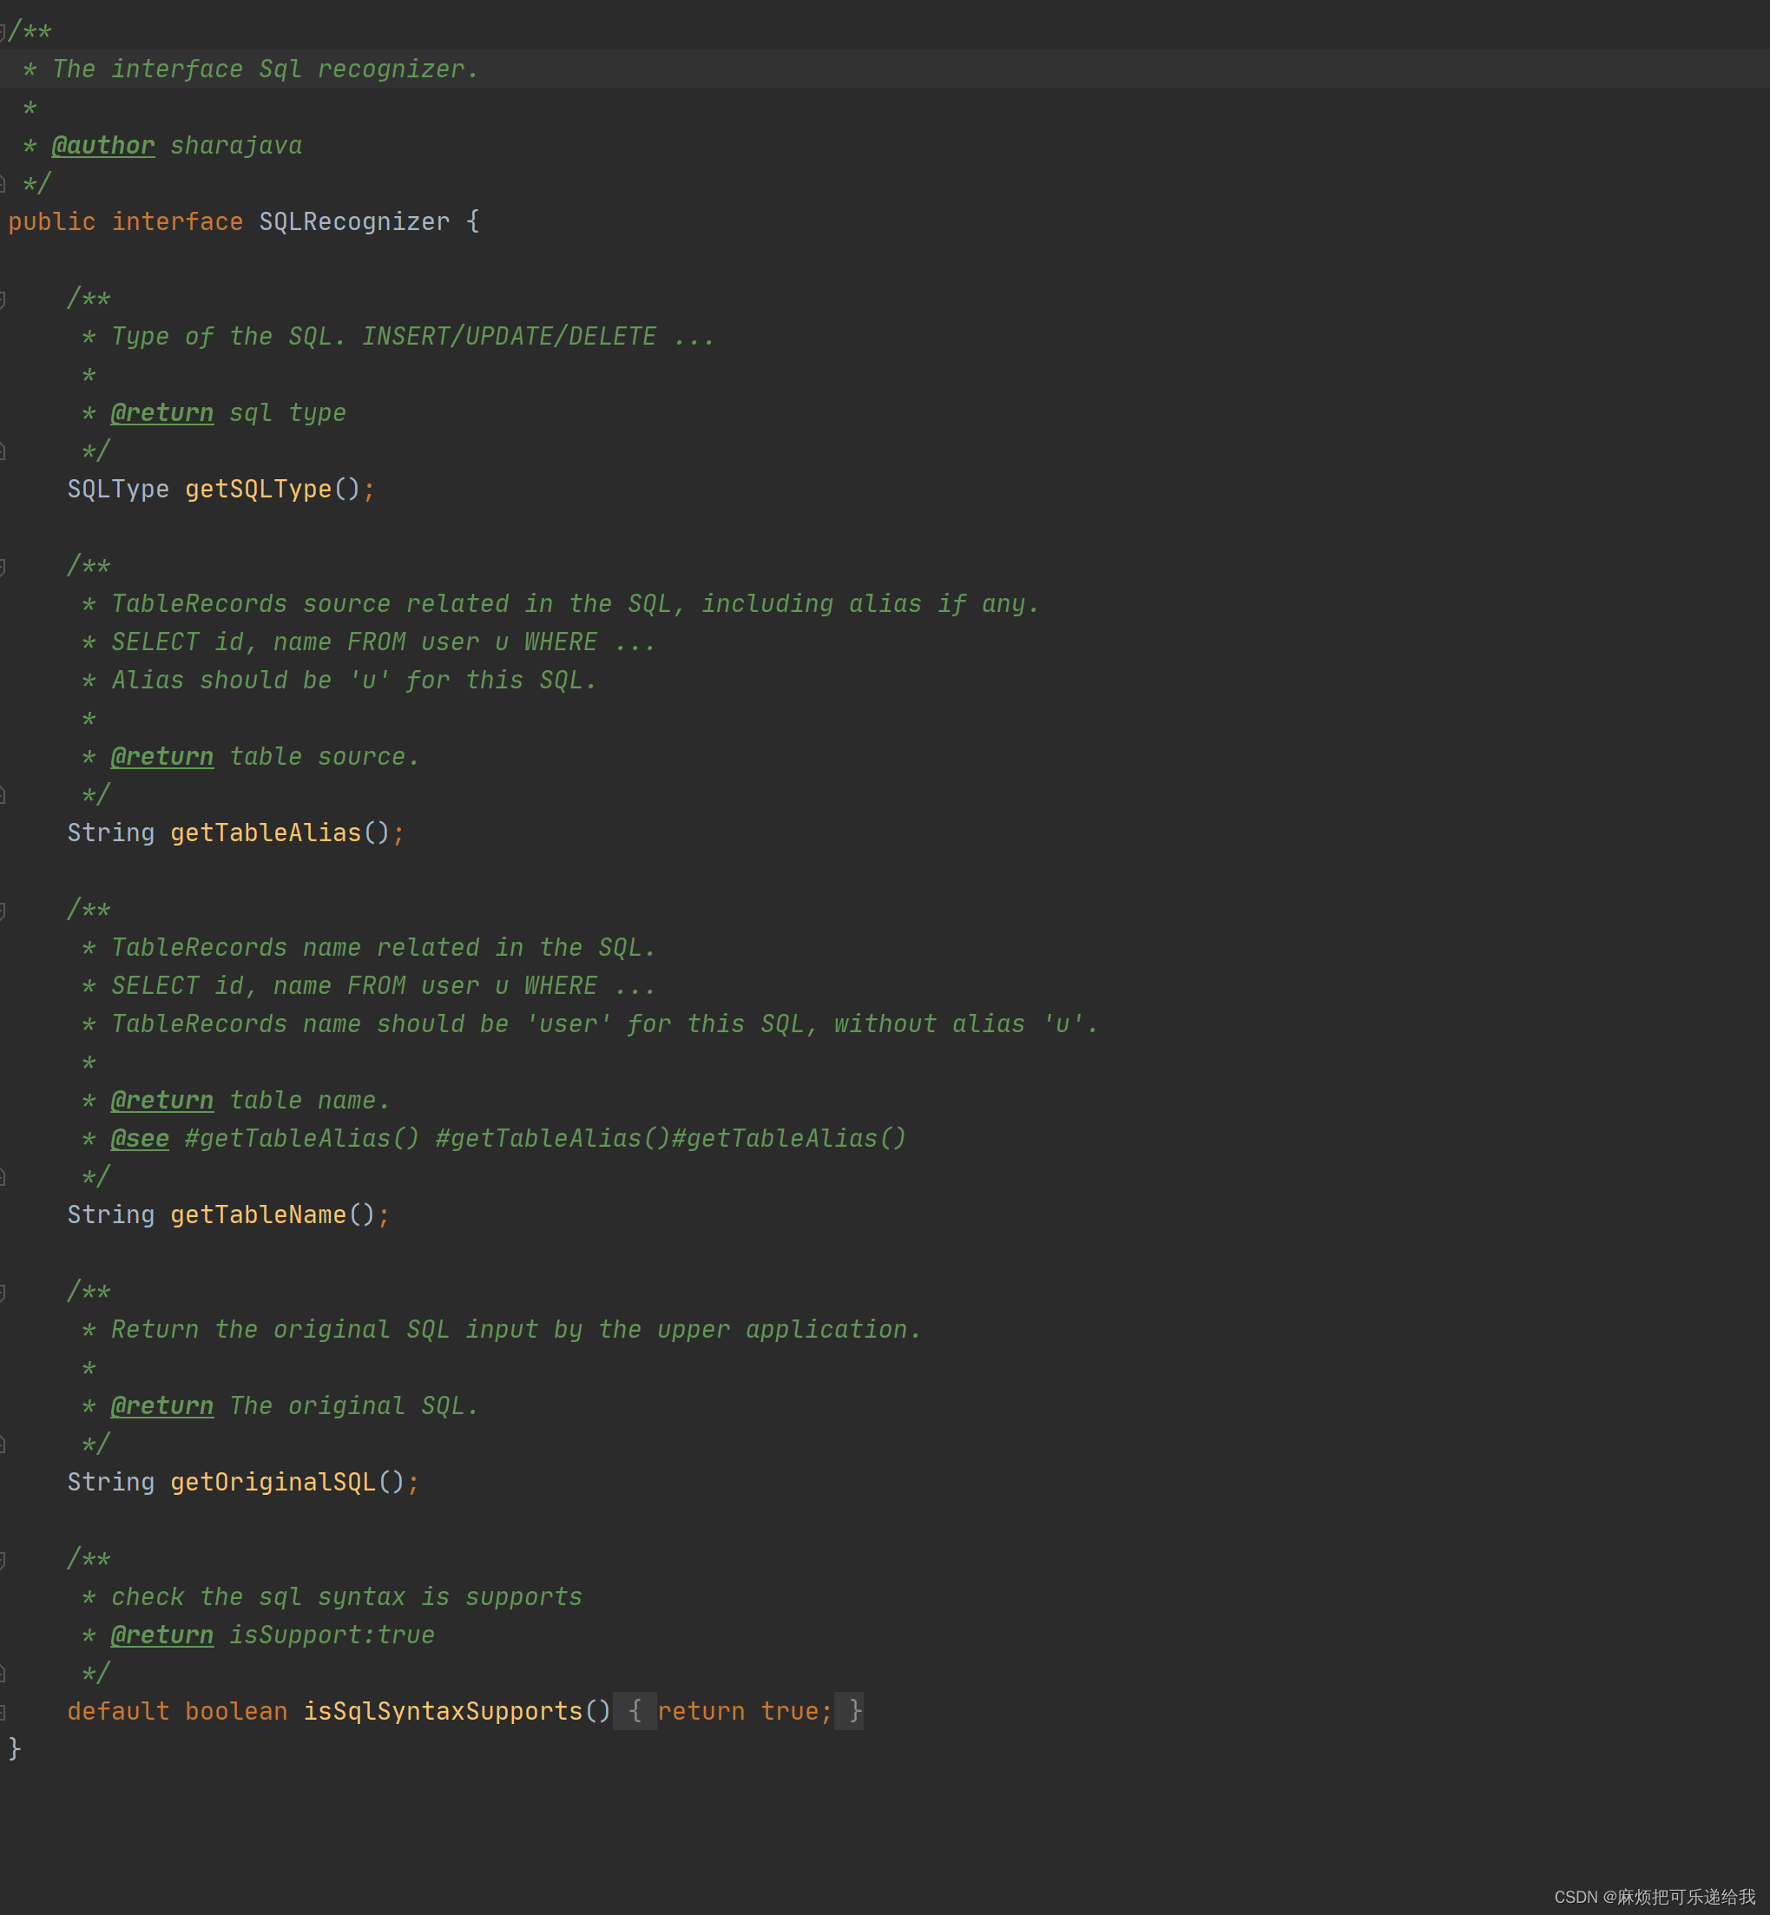Click the 'return true;' statement
The image size is (1770, 1915).
(745, 1712)
